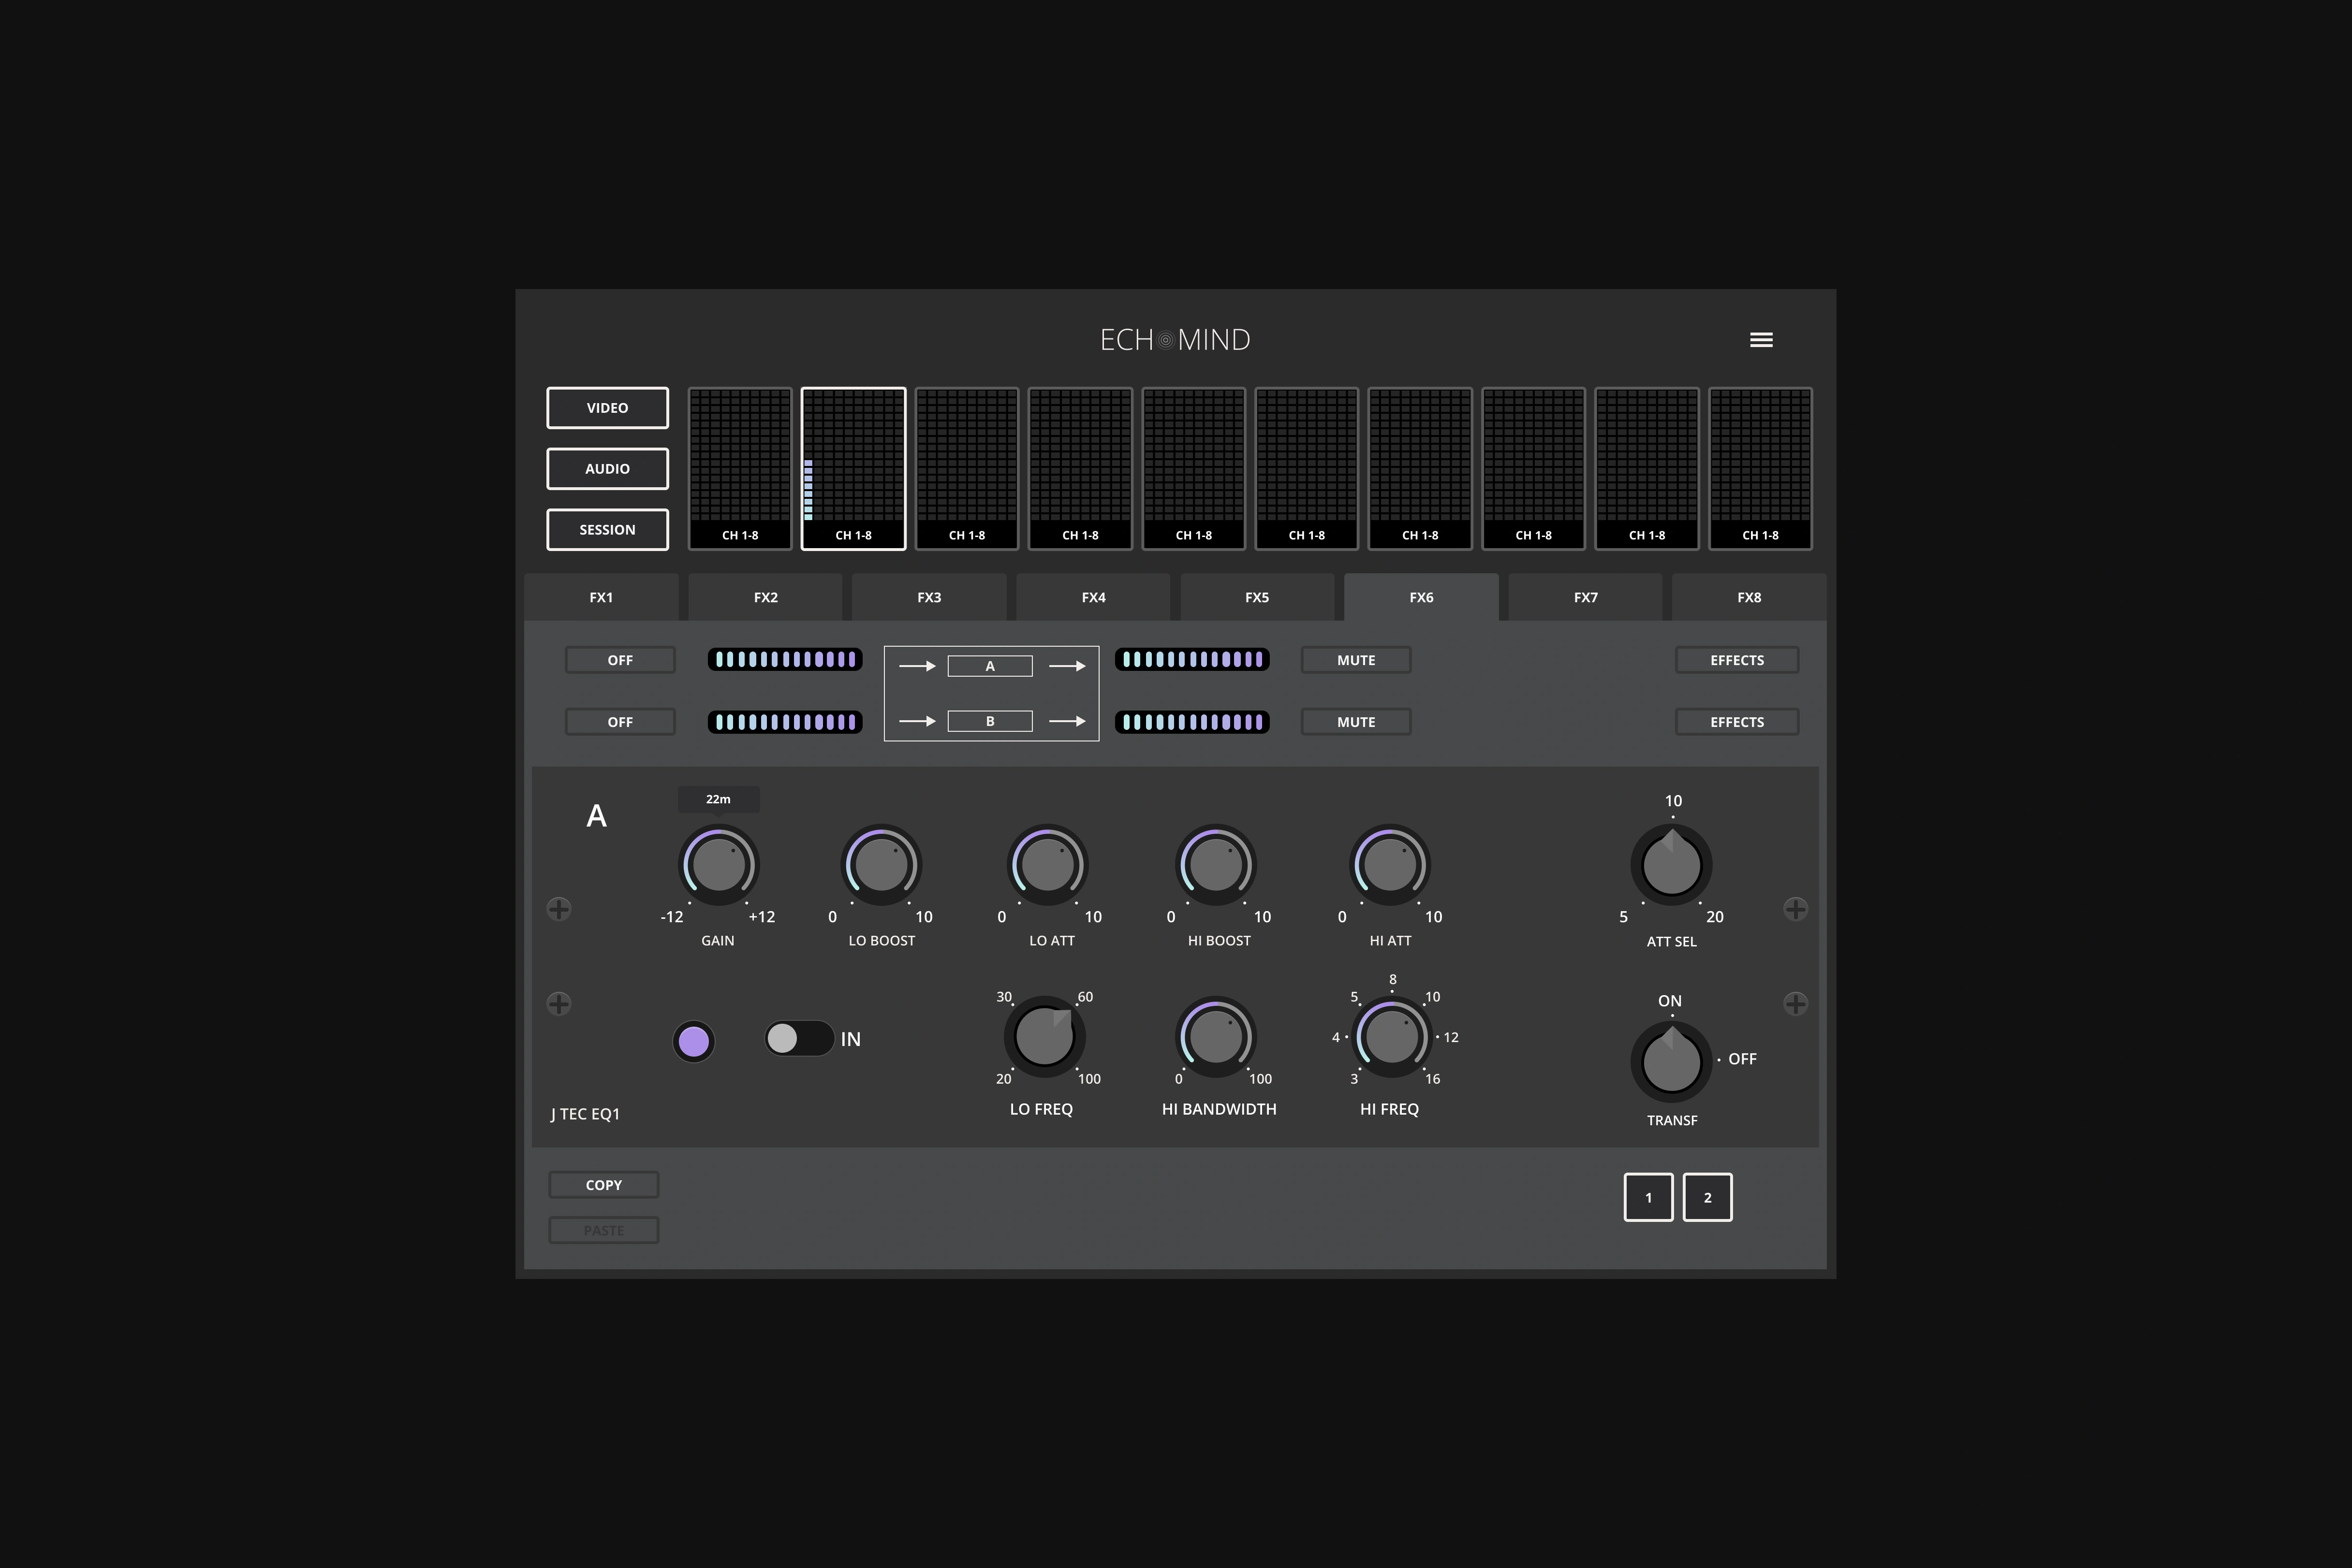Switch to the FX1 tab
The height and width of the screenshot is (1568, 2352).
click(601, 597)
